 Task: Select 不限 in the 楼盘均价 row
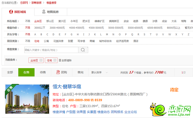point(28,28)
